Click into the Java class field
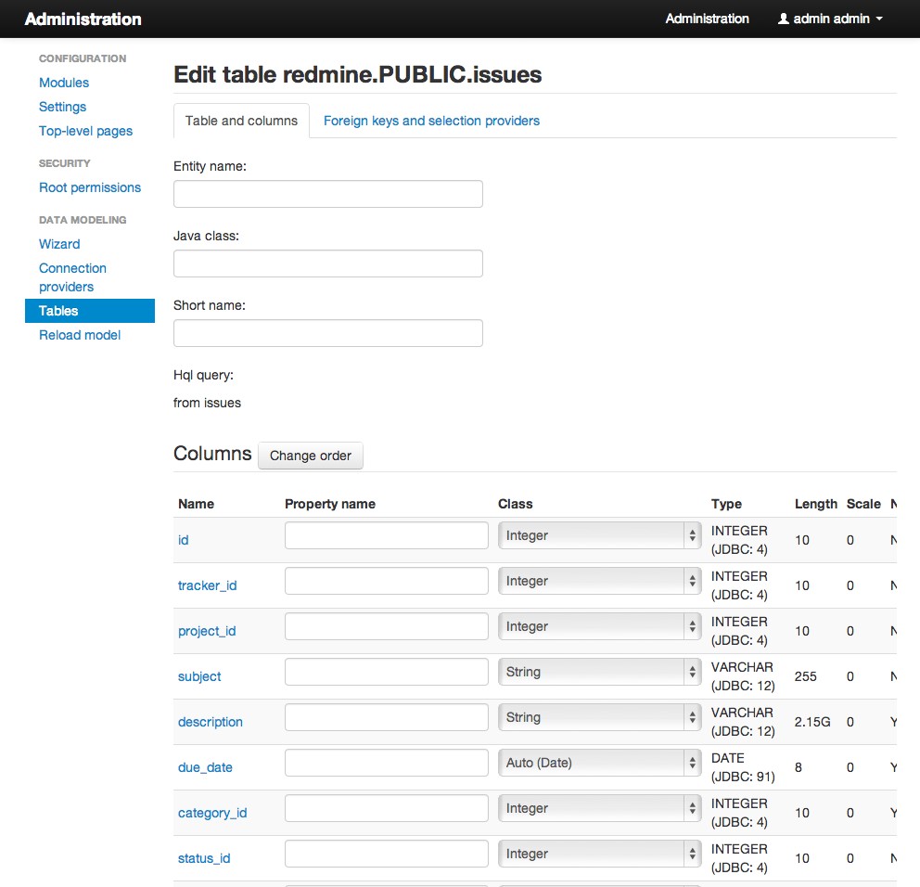This screenshot has height=887, width=920. click(327, 264)
